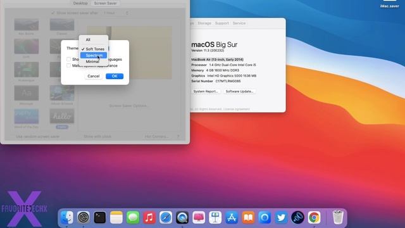Click the Memory 4 GB line
Image resolution: width=405 pixels, height=228 pixels.
[x=215, y=70]
